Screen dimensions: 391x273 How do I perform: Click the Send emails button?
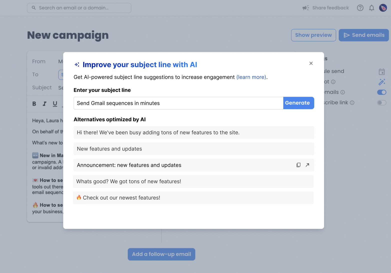coord(363,35)
